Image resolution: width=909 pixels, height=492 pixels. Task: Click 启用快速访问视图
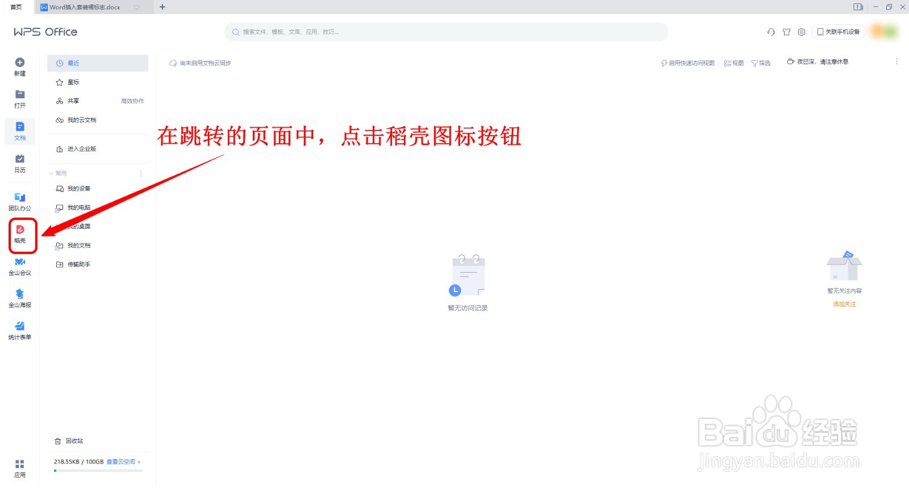(x=688, y=63)
